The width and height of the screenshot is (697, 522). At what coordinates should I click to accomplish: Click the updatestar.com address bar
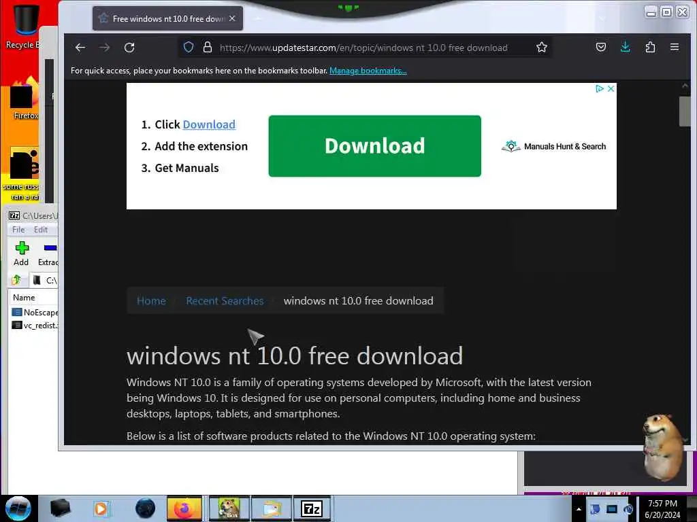363,48
